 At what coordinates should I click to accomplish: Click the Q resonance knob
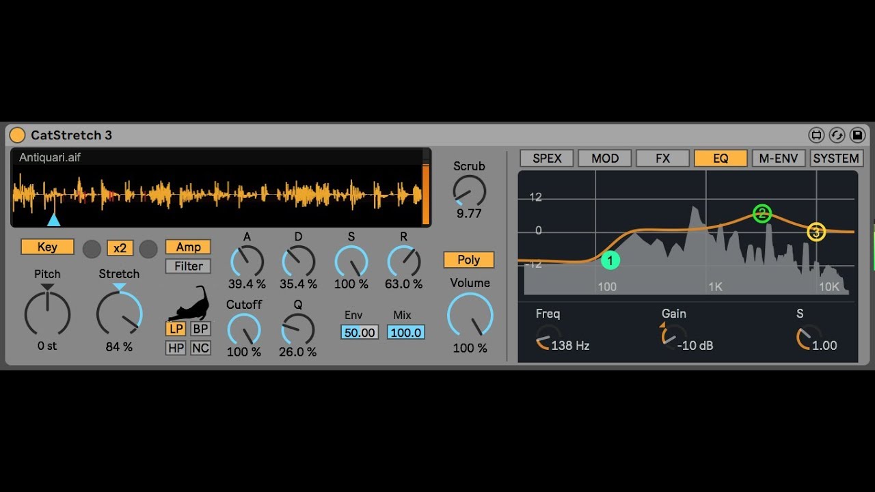[x=297, y=329]
